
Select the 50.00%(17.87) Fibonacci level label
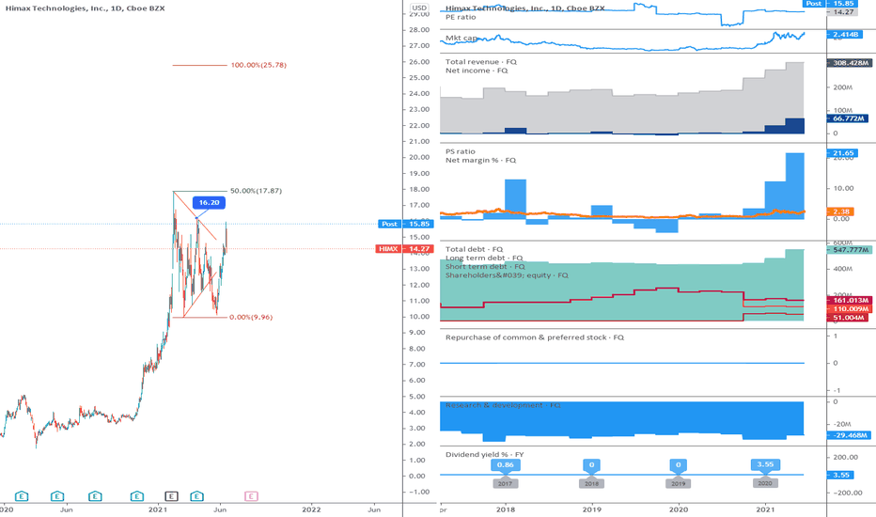256,191
